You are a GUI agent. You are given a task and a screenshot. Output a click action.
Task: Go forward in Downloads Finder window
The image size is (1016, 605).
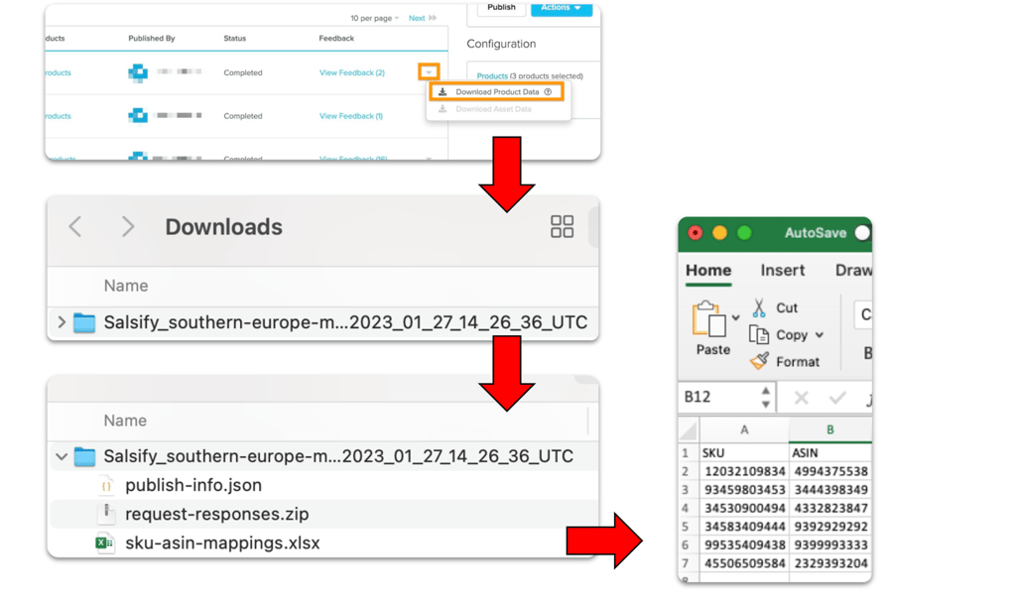pyautogui.click(x=128, y=227)
